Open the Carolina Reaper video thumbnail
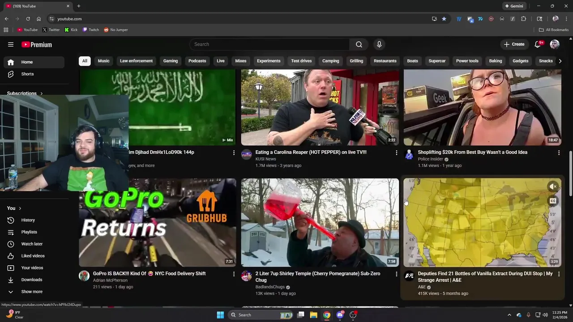The image size is (573, 322). 320,107
